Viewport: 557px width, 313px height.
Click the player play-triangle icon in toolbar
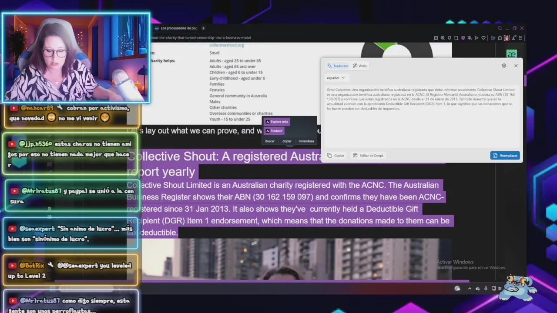point(476,38)
